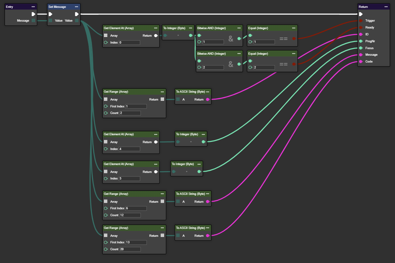Screen dimensions: 395x263
Task: Open the Entry node's three-dot menu
Action: tap(33, 7)
